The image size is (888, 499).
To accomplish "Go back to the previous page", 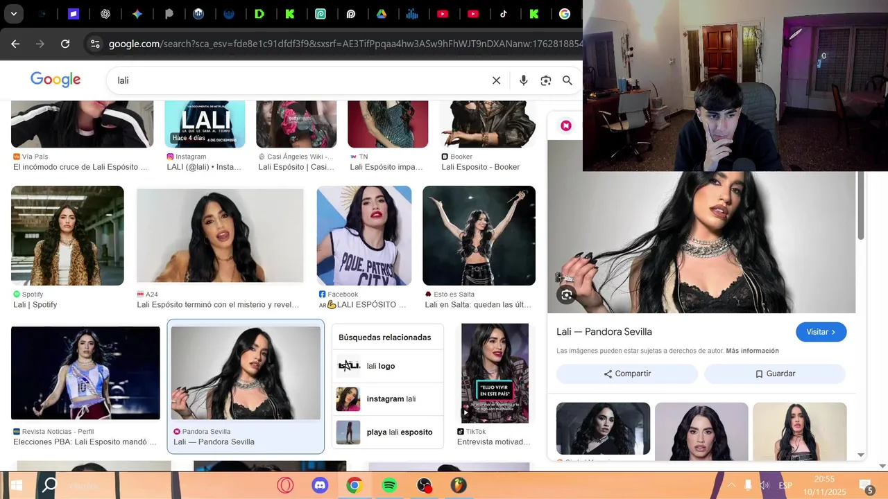I will (x=15, y=44).
